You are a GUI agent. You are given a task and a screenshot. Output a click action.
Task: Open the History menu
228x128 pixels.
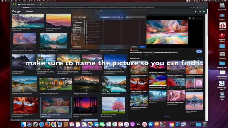[25, 1]
